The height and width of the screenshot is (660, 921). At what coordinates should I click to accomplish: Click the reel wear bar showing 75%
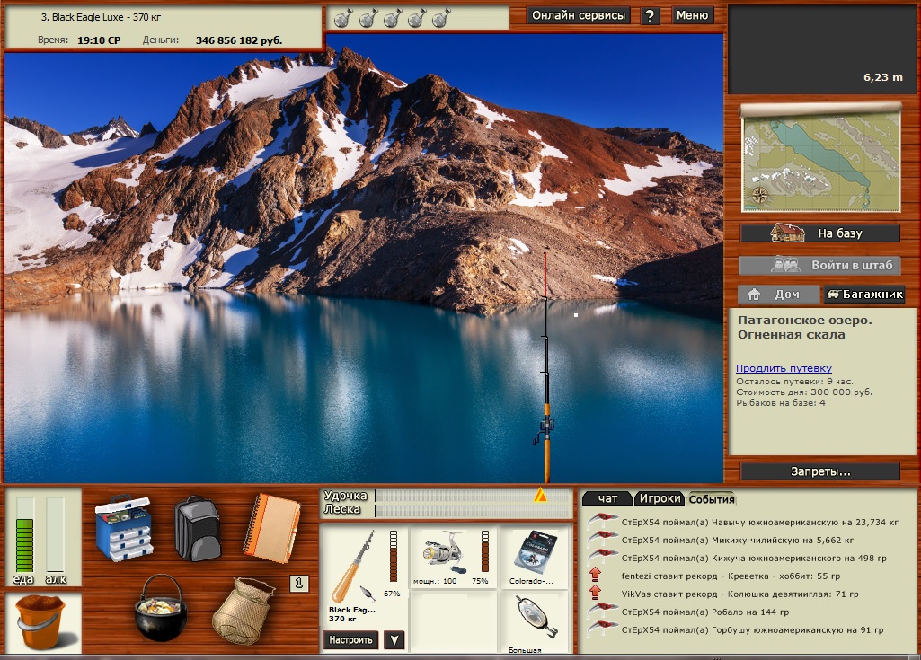pos(484,551)
